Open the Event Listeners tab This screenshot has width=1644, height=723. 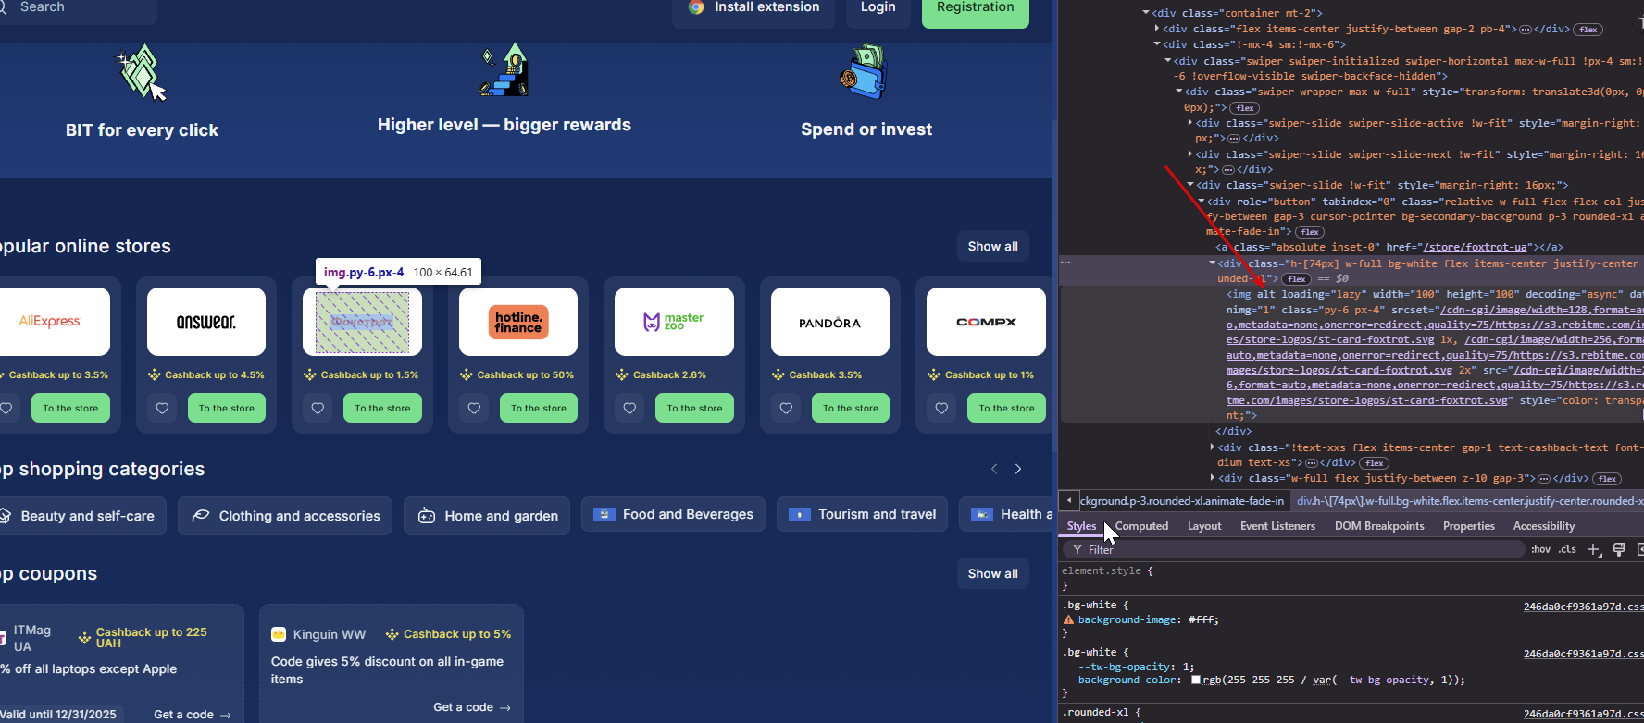(1277, 526)
